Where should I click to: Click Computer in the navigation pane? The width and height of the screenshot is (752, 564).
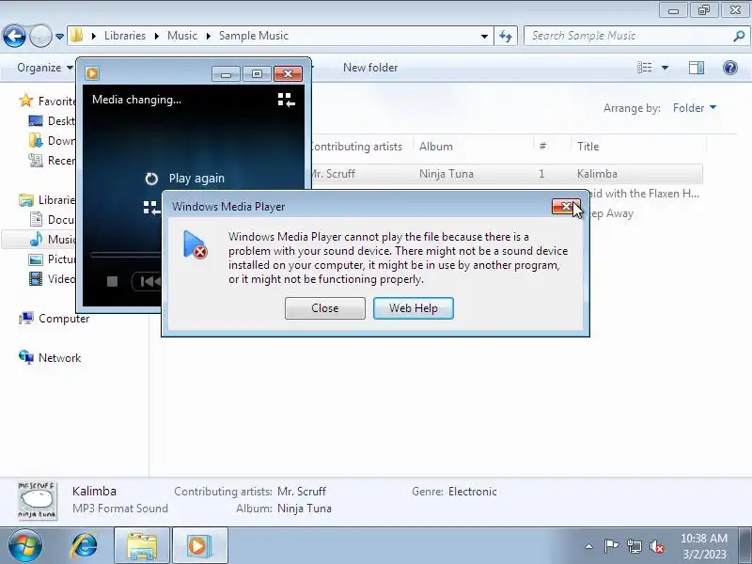pyautogui.click(x=54, y=319)
